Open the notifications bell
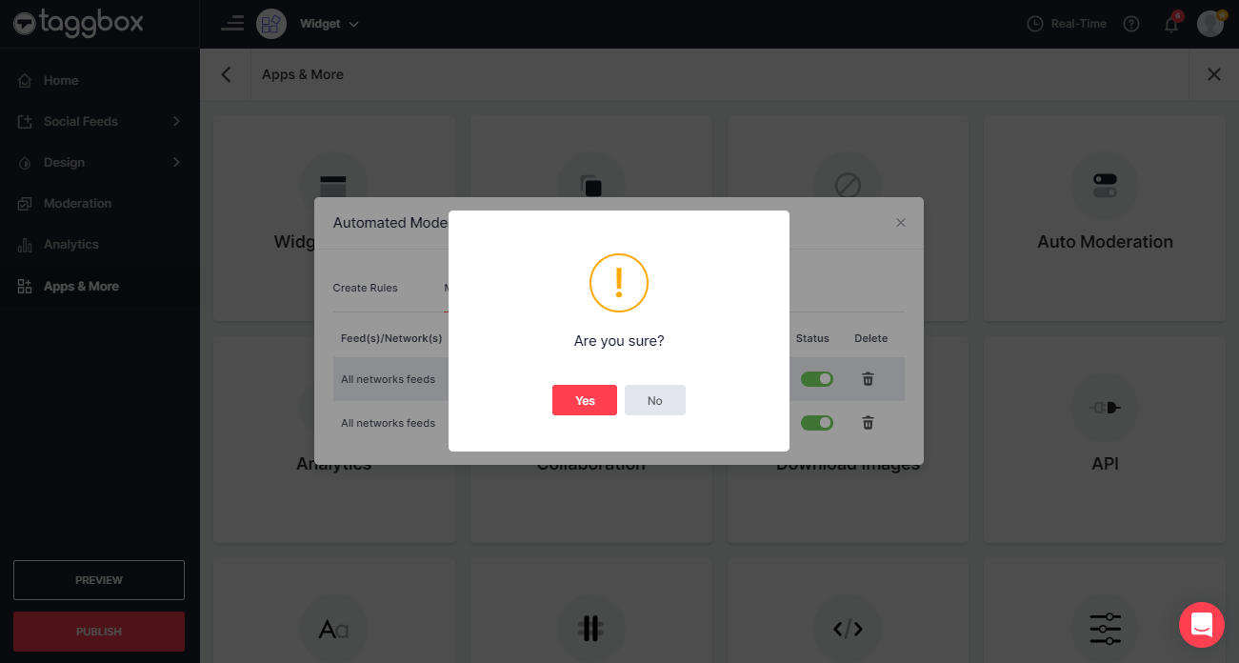Viewport: 1239px width, 663px height. click(1171, 24)
